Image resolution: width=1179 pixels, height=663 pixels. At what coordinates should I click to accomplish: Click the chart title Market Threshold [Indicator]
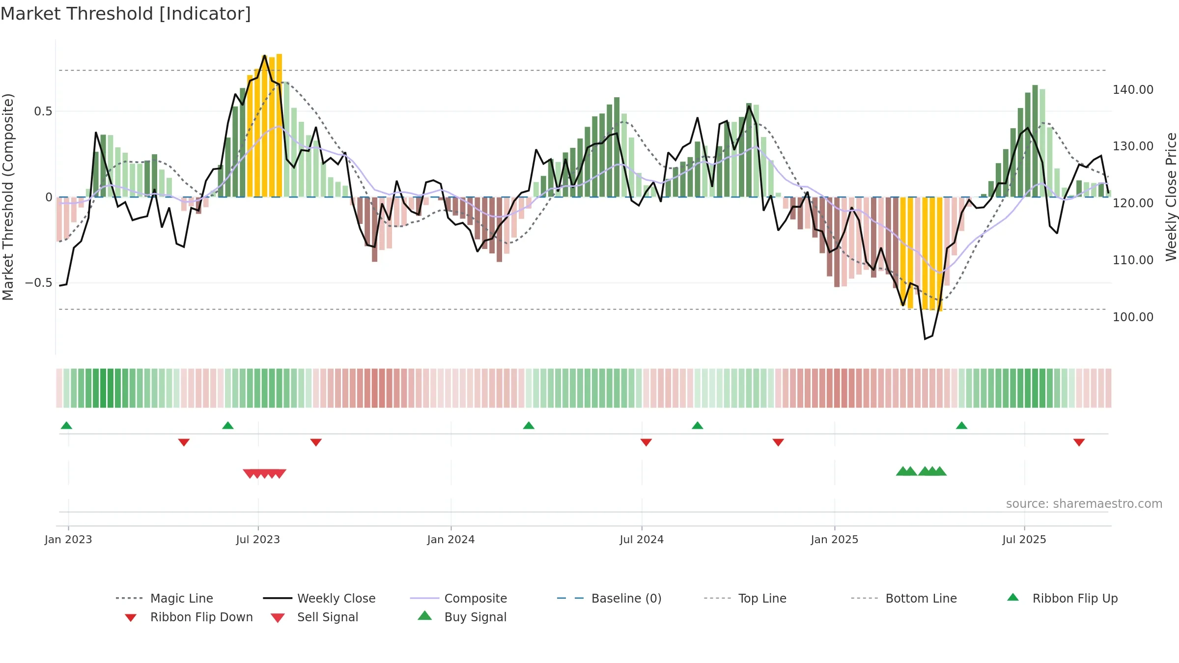[x=126, y=14]
